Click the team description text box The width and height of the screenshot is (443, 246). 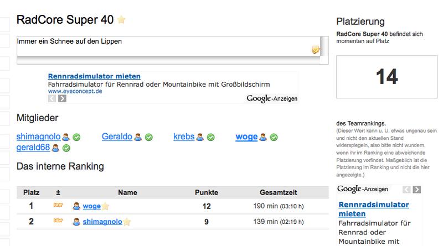pos(161,47)
